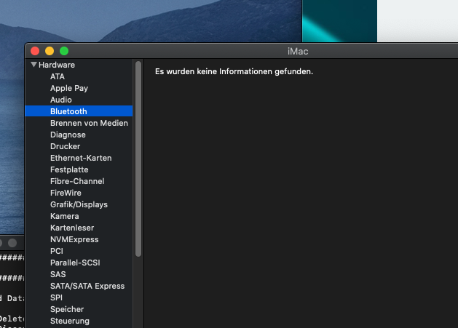Open the Kamera entry
This screenshot has height=328, width=458.
click(x=65, y=216)
